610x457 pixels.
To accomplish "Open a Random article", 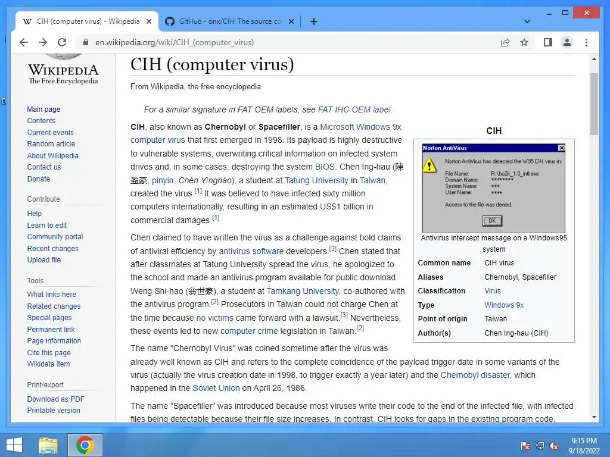I will click(51, 144).
